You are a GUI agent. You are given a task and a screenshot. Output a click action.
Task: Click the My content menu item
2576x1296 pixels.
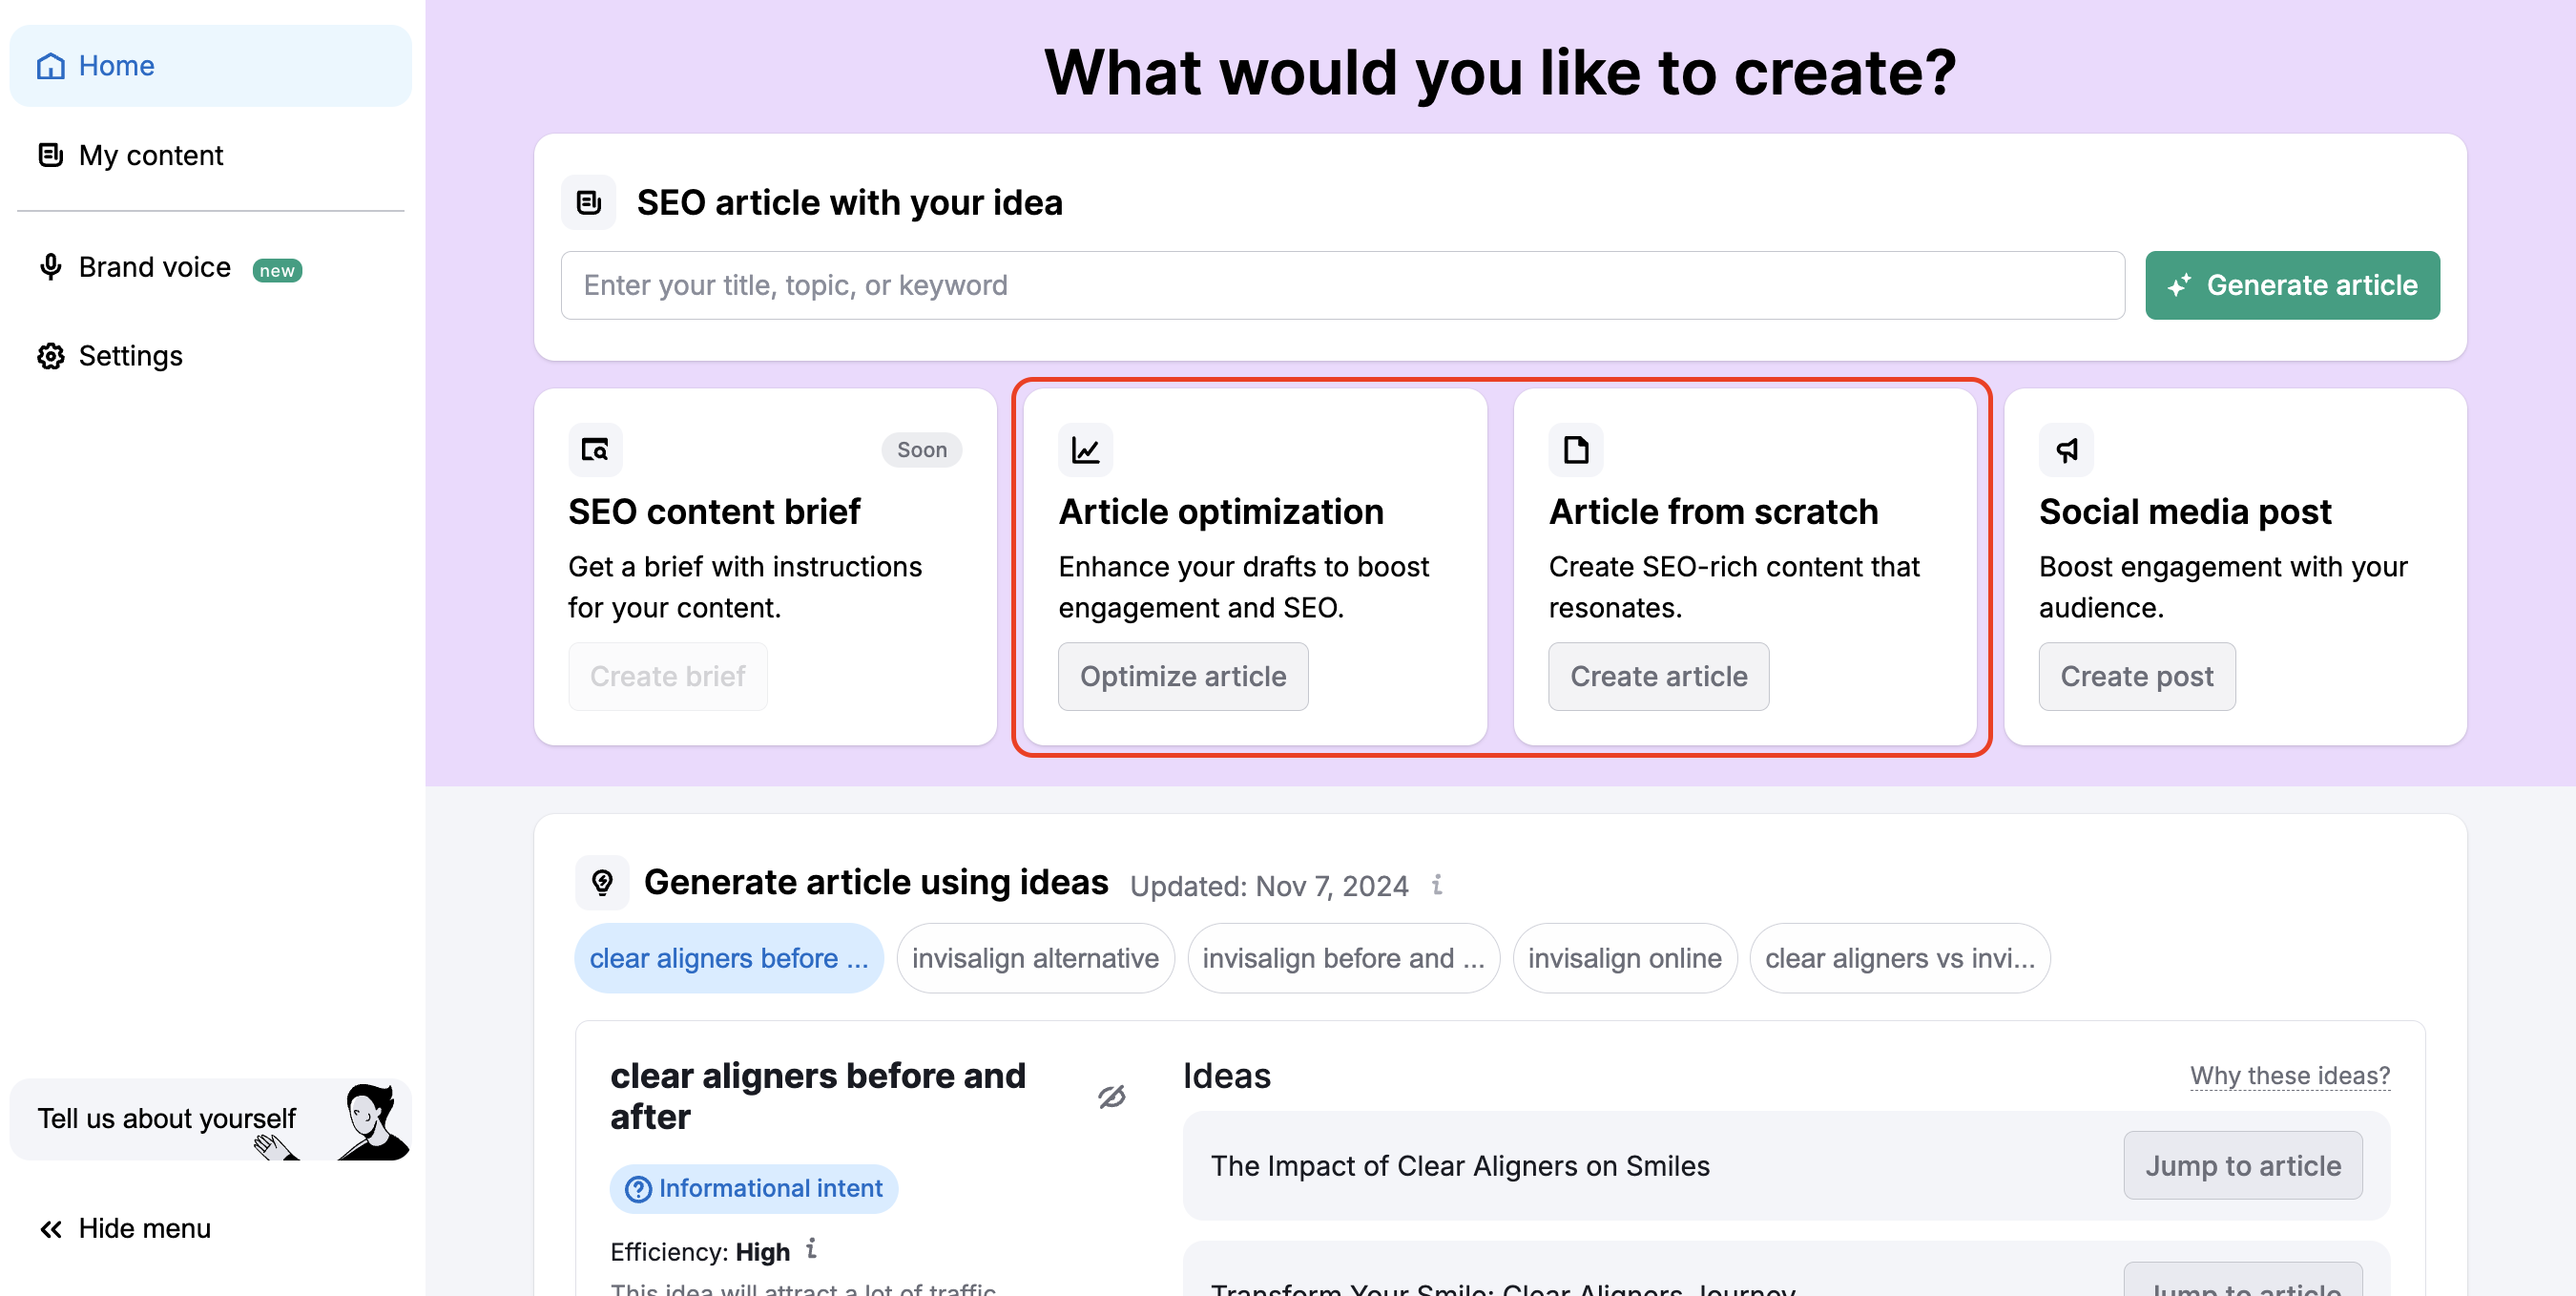tap(151, 154)
